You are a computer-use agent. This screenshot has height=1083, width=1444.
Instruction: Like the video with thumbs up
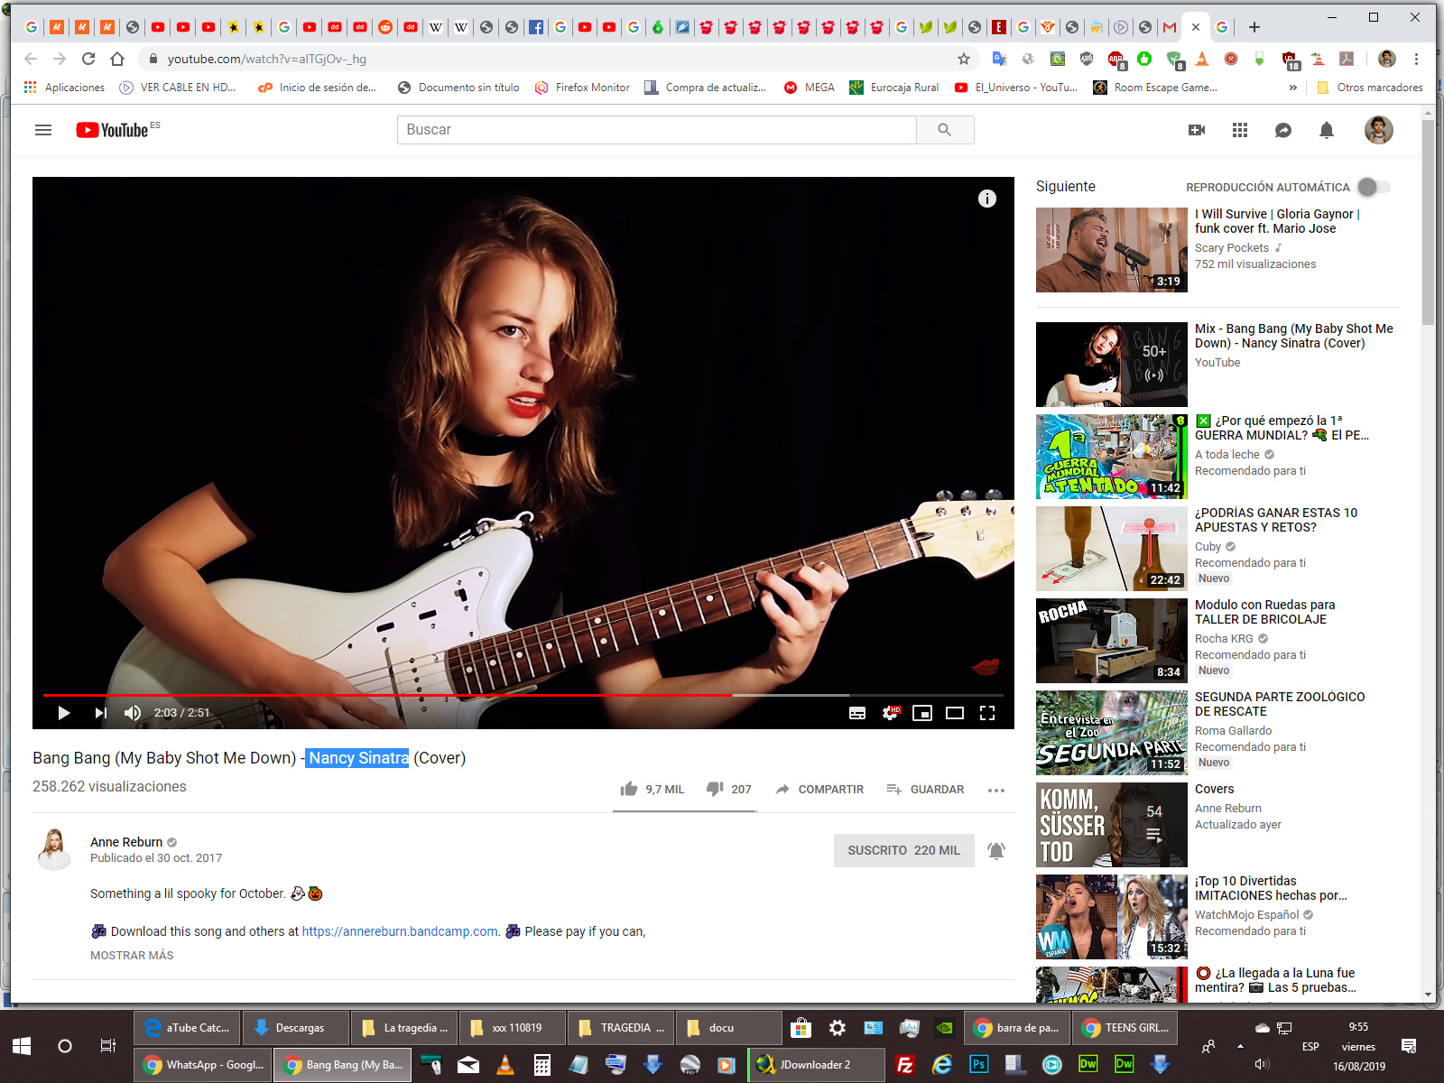[x=629, y=789]
